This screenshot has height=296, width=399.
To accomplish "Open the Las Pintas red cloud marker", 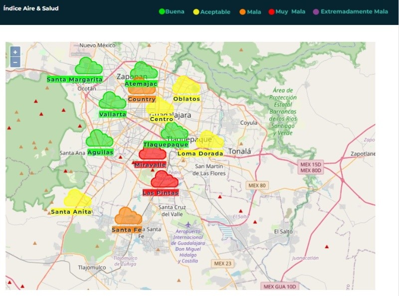I will (164, 179).
